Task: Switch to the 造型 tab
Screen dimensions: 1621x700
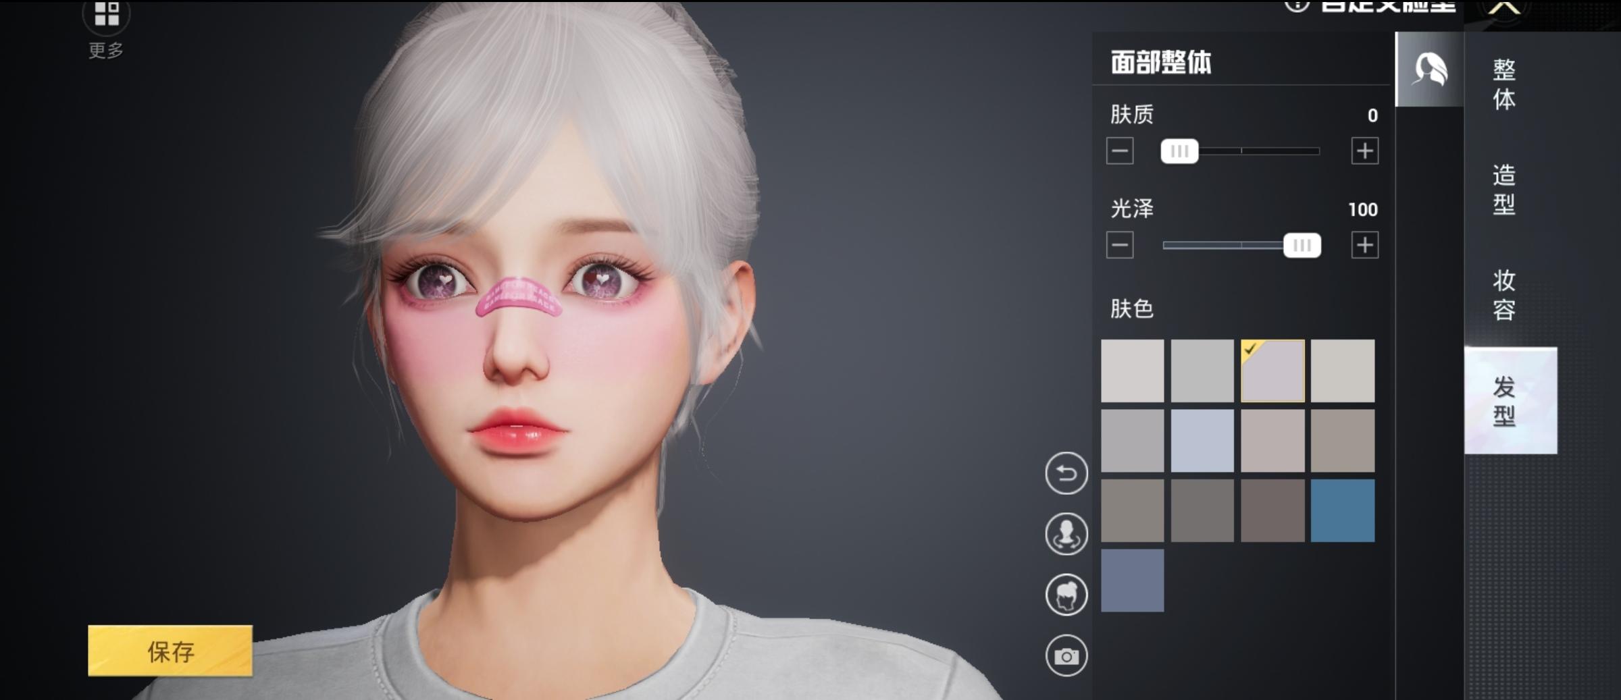Action: [x=1504, y=190]
